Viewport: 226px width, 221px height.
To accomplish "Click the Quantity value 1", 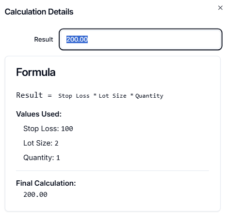I will pos(58,158).
